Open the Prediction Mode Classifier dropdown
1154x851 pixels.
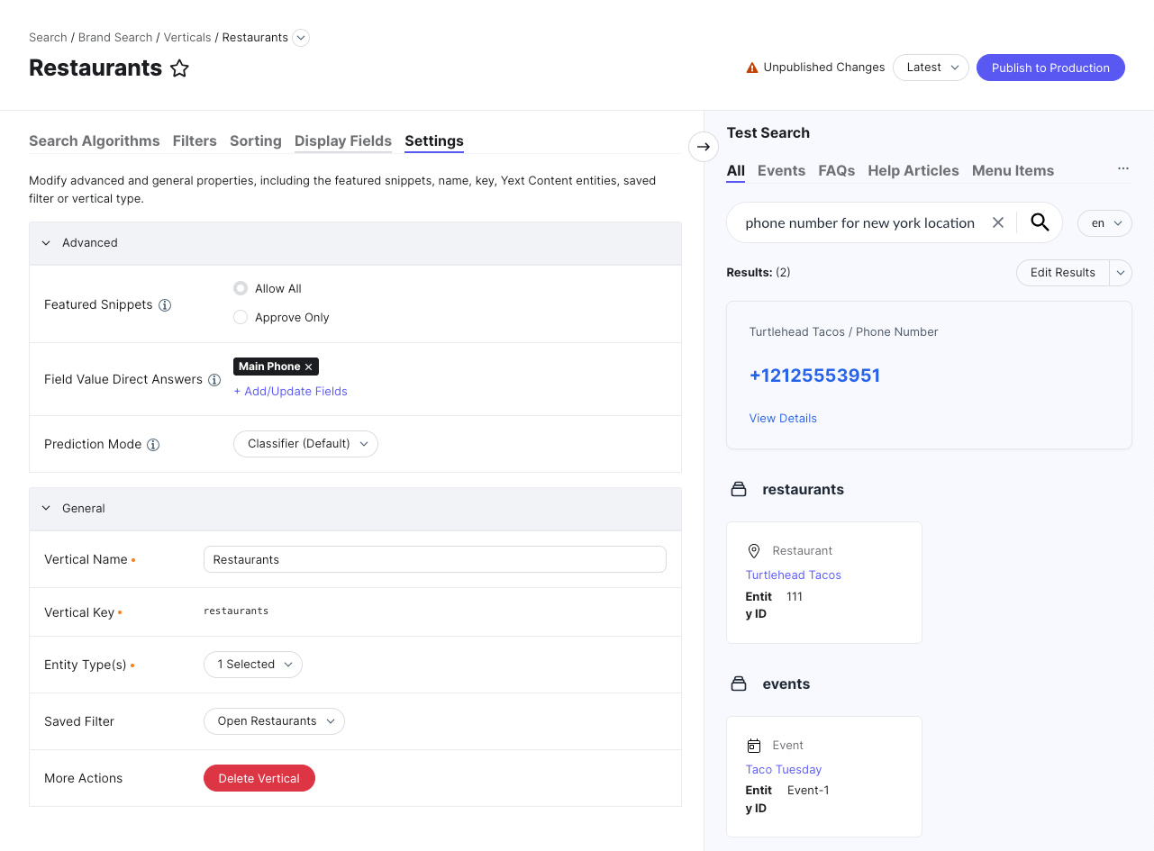tap(305, 444)
